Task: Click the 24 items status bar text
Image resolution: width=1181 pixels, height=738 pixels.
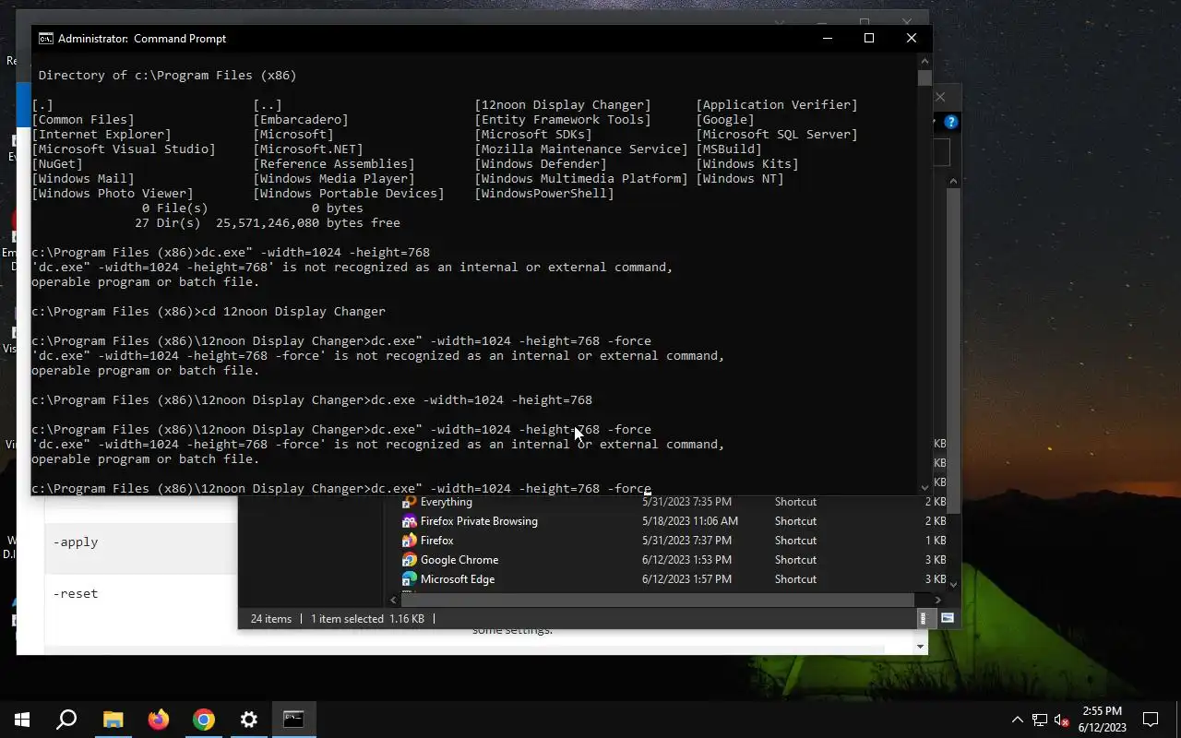Action: point(270,619)
